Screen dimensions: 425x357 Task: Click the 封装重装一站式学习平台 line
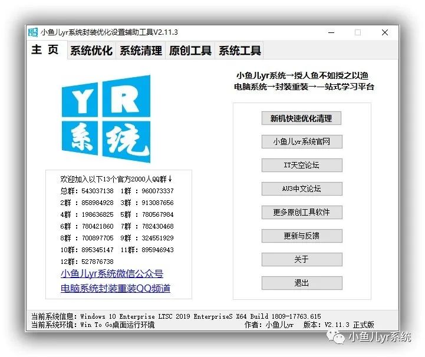point(304,87)
